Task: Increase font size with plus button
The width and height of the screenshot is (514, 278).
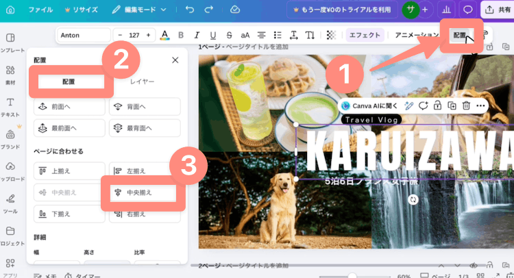Action: point(148,35)
